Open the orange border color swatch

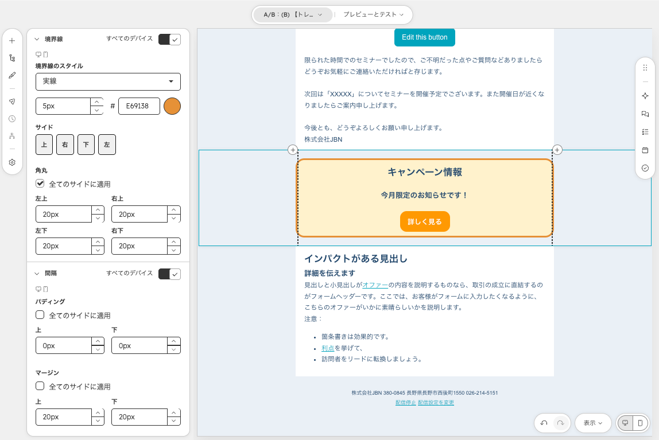[x=172, y=106]
